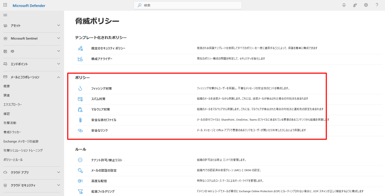This screenshot has height=196, width=385.
Task: Click the 検索 search box
Action: pyautogui.click(x=188, y=5)
